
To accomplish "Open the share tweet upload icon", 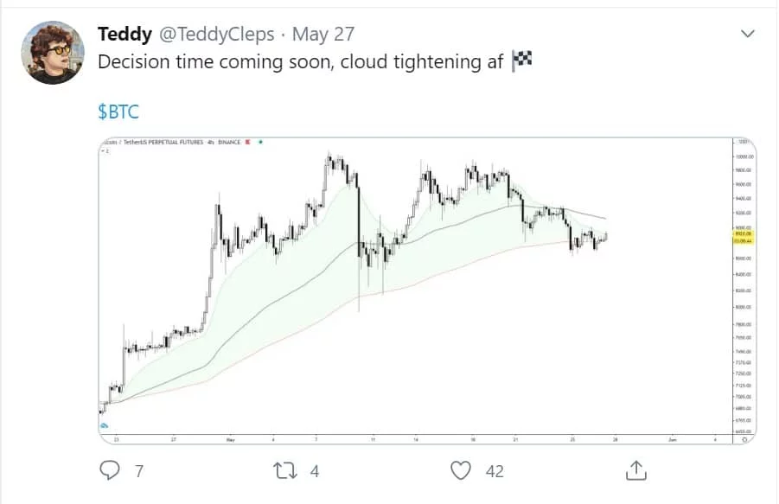I will click(x=636, y=470).
